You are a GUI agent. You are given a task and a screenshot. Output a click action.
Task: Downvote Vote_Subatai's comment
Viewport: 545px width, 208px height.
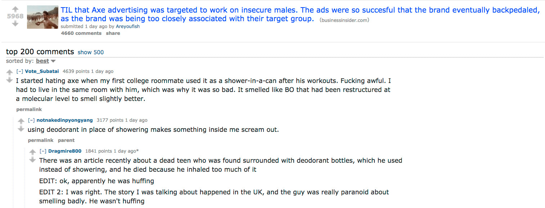click(x=10, y=80)
